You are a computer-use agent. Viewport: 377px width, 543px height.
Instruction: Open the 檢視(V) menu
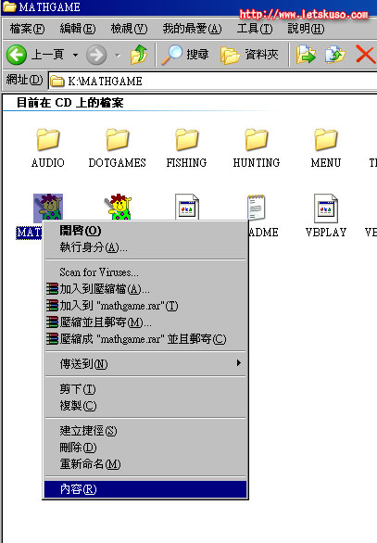(129, 29)
